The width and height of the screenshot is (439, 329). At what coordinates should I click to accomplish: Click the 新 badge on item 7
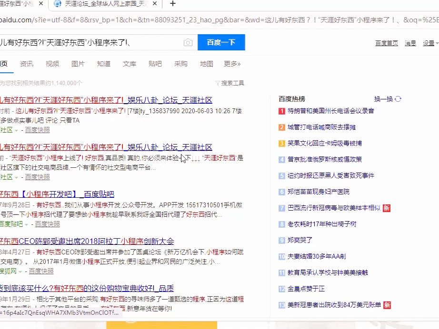point(386,208)
